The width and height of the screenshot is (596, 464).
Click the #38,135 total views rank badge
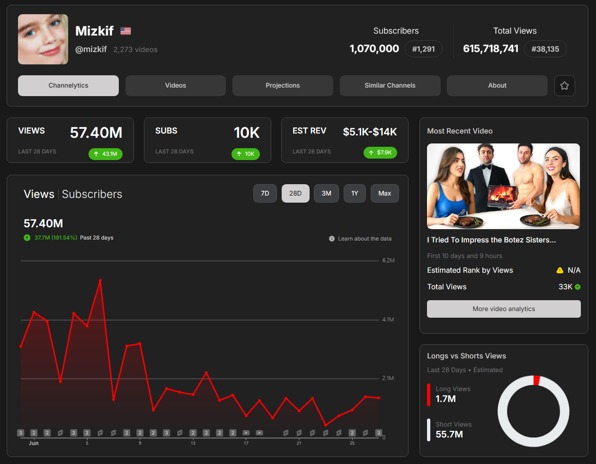coord(545,49)
